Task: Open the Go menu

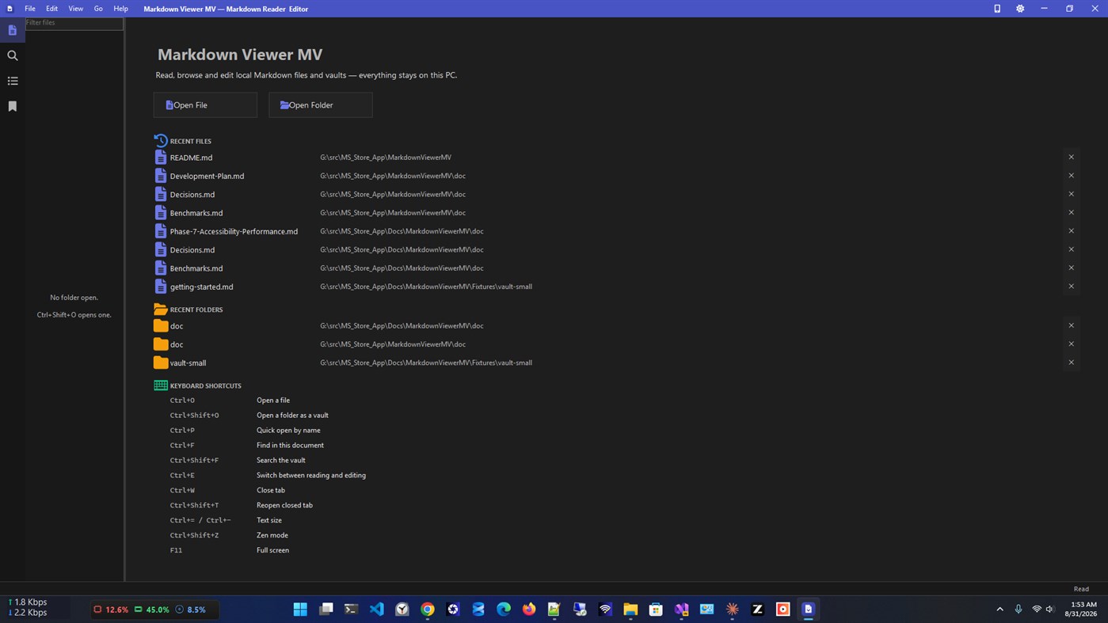Action: pos(98,9)
